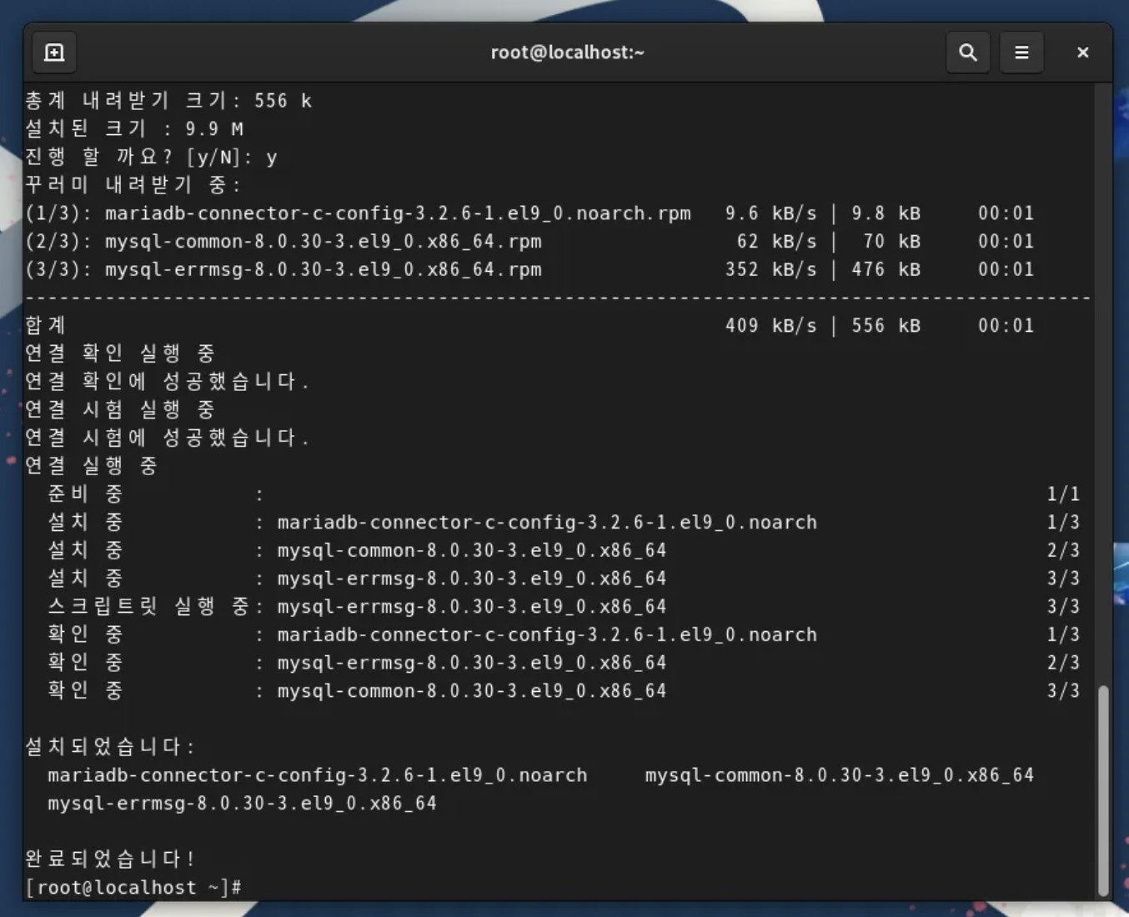Image resolution: width=1129 pixels, height=917 pixels.
Task: Click the text '완료되었습니다!'
Action: [110, 859]
